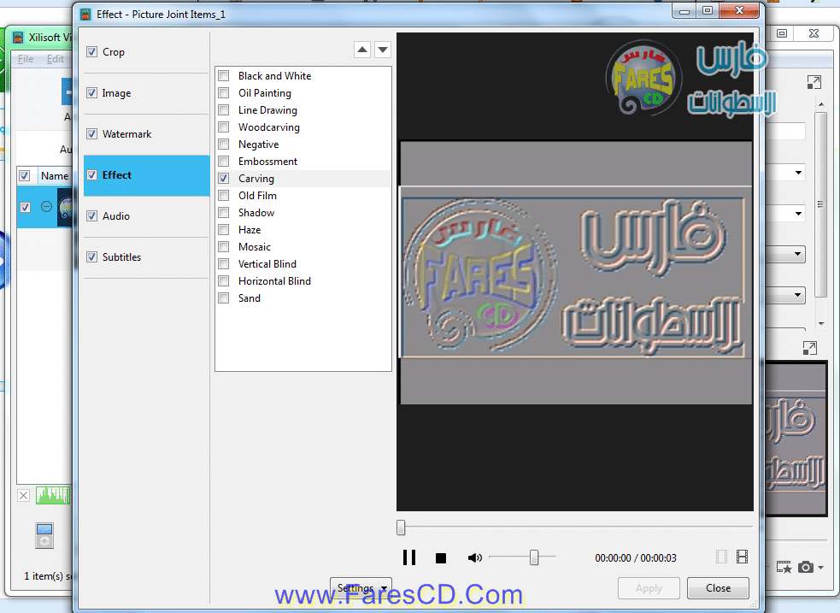Uncheck the file row checkbox in the Xilisoft list
840x613 pixels.
coord(25,207)
